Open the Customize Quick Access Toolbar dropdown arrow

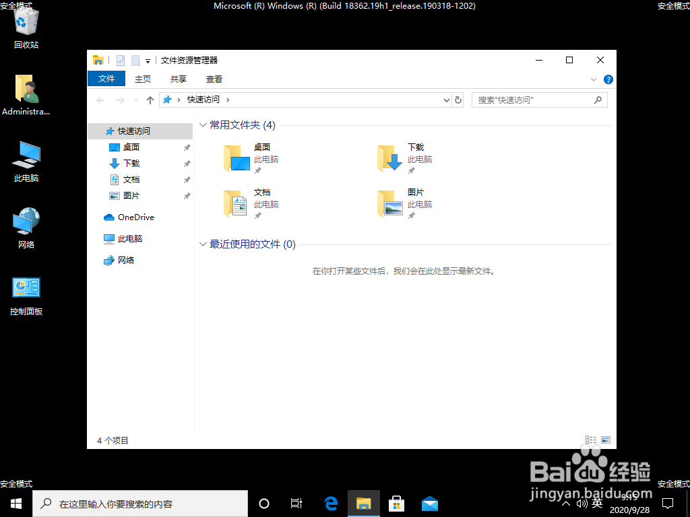pyautogui.click(x=148, y=61)
